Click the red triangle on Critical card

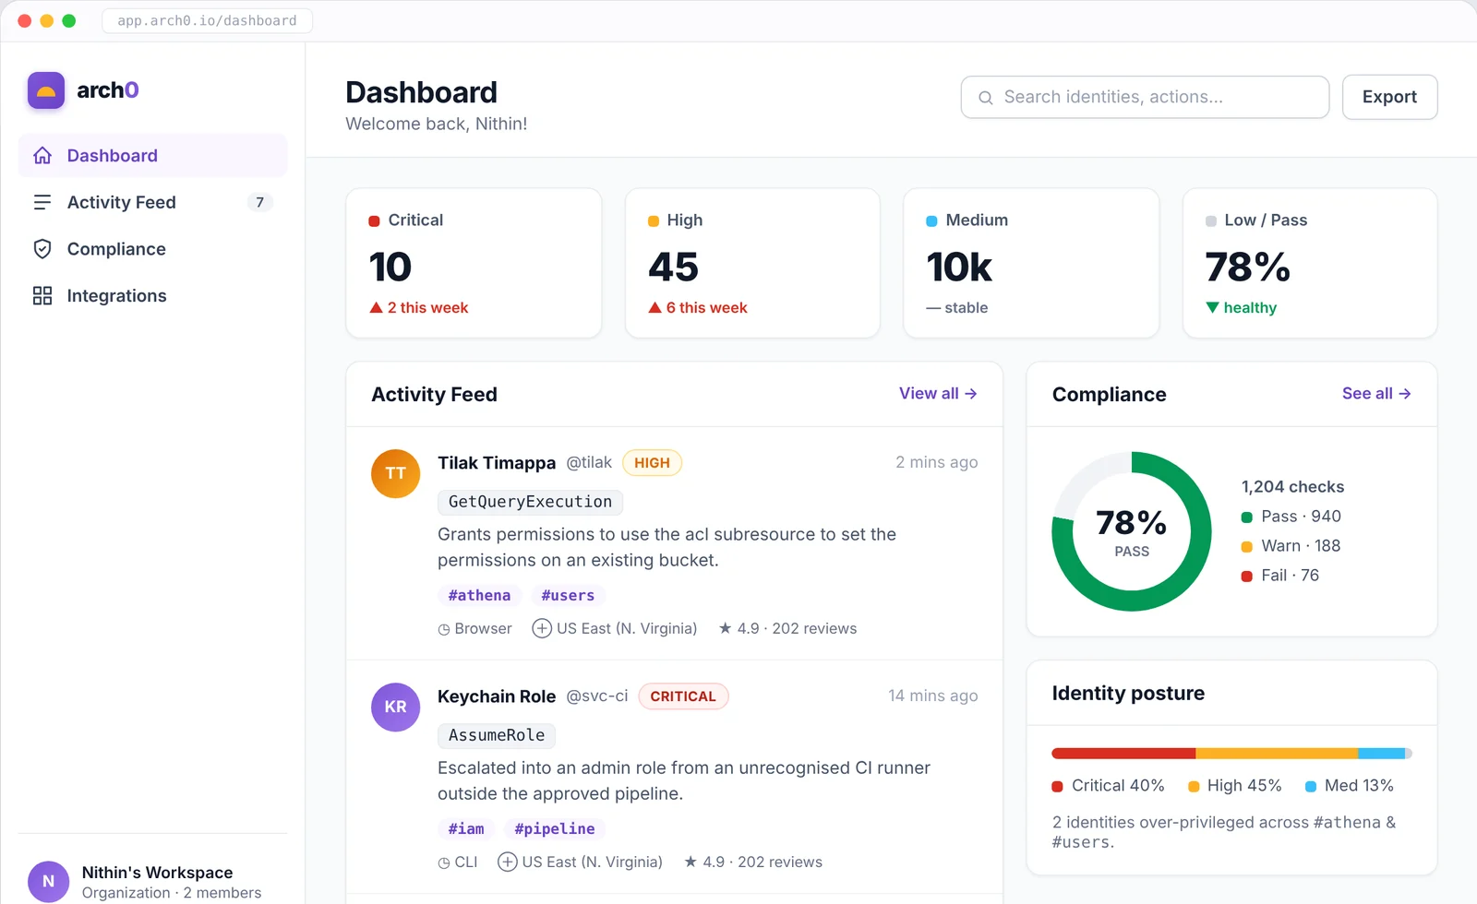coord(377,307)
